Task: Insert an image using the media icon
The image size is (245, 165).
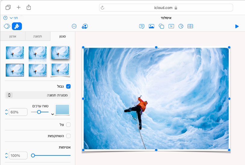Action: click(151, 26)
